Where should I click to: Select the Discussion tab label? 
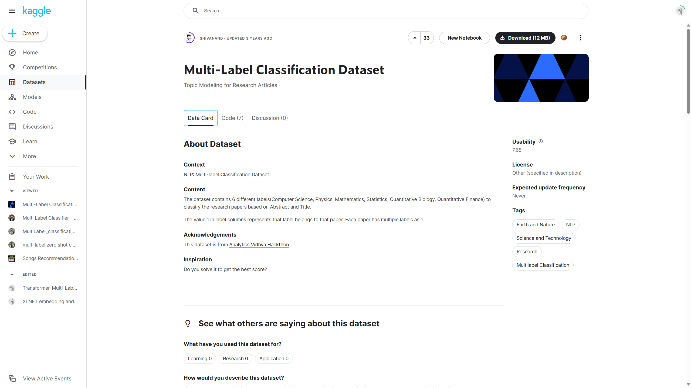click(269, 118)
